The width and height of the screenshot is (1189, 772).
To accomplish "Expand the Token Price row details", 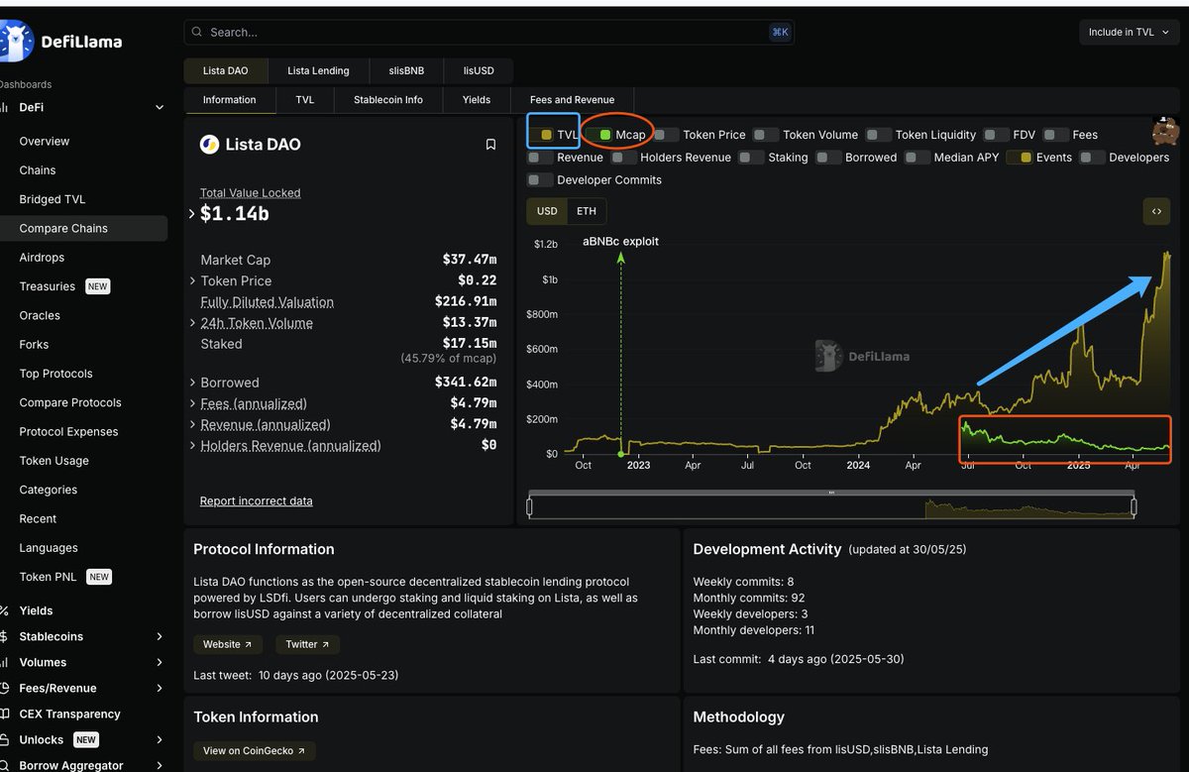I will point(192,281).
